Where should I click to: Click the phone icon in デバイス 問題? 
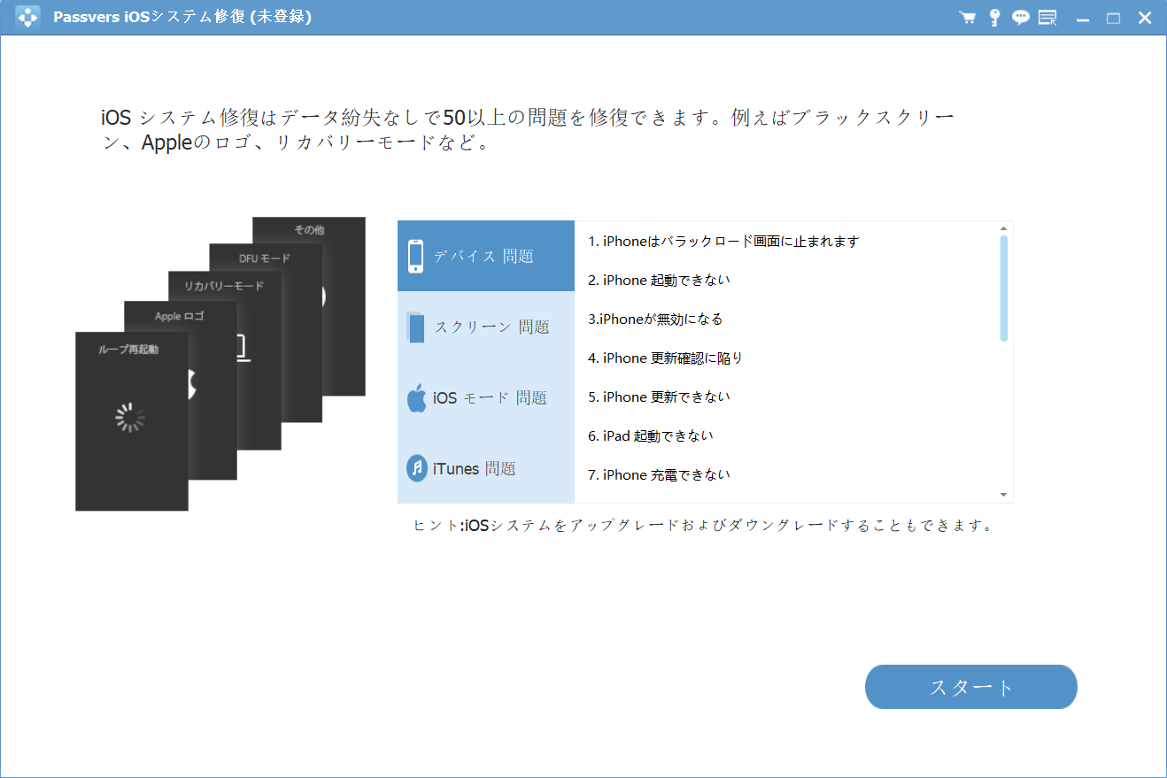415,256
